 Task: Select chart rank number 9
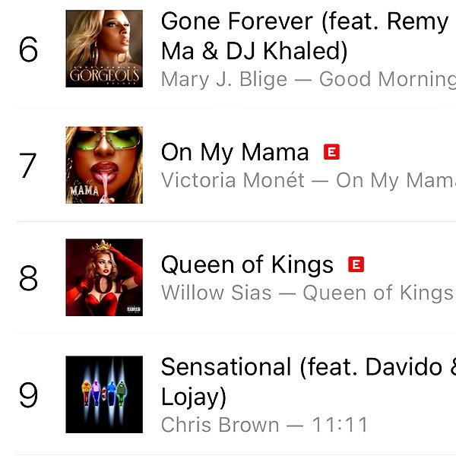point(29,395)
